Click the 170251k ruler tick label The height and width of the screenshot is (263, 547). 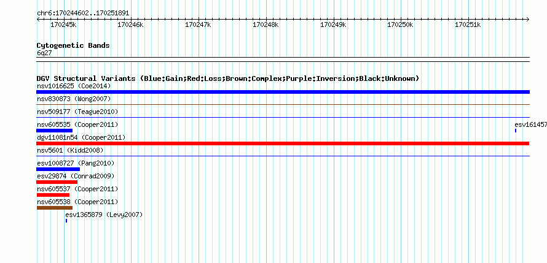(468, 25)
